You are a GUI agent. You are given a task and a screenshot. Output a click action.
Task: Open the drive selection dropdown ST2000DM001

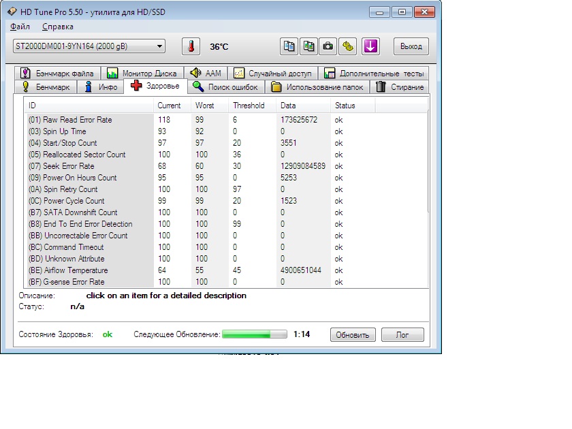[x=89, y=46]
